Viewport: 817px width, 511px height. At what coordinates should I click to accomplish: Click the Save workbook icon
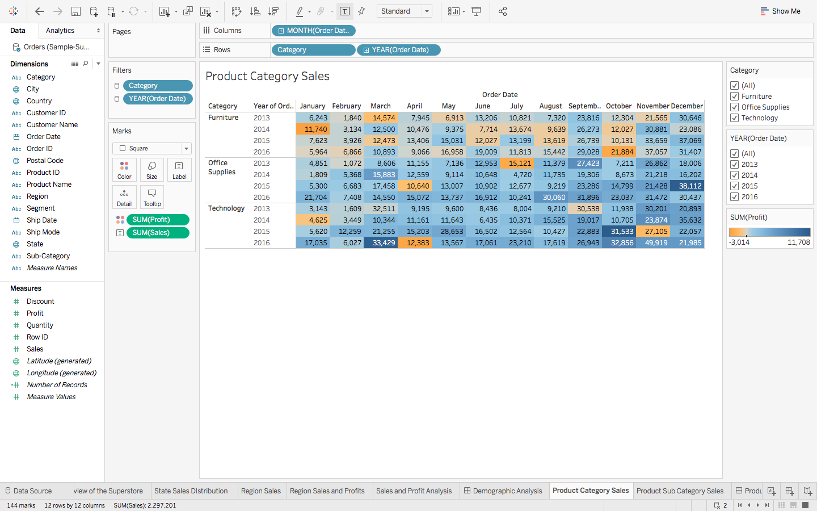(75, 11)
